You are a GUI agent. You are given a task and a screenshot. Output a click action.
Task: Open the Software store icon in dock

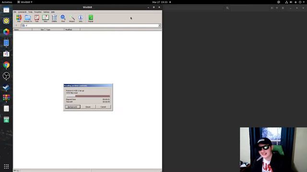(6, 54)
